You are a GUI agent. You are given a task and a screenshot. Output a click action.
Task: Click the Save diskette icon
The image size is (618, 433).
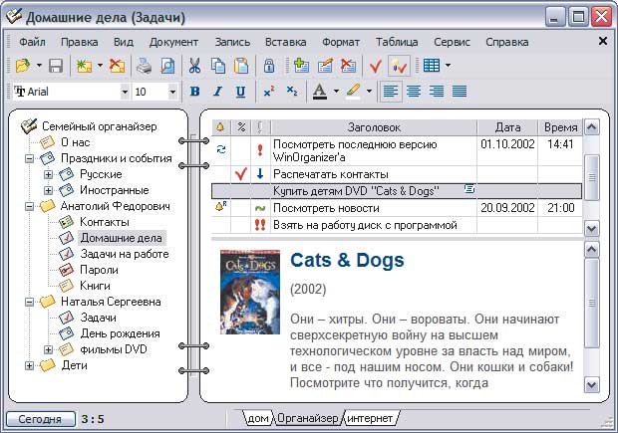pyautogui.click(x=56, y=66)
